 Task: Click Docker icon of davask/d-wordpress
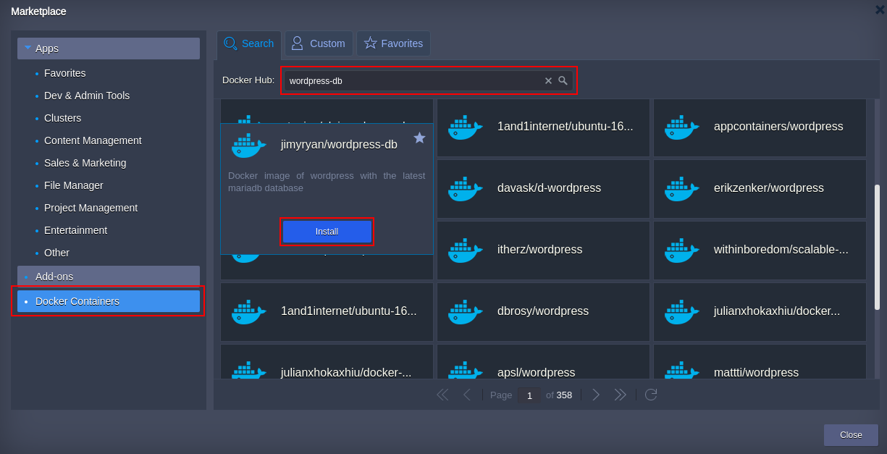point(466,188)
